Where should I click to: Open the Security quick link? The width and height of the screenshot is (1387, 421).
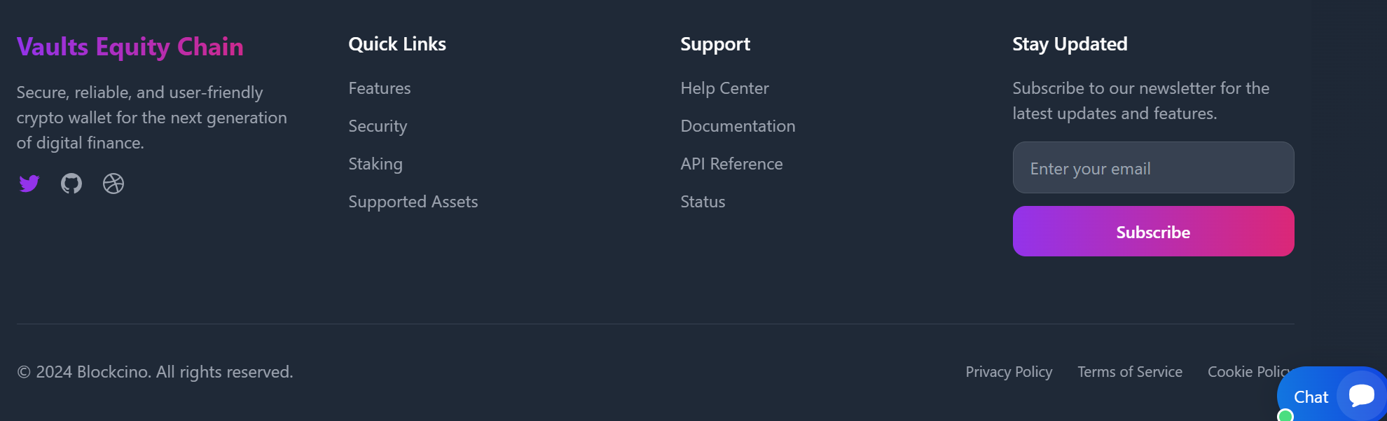point(378,126)
